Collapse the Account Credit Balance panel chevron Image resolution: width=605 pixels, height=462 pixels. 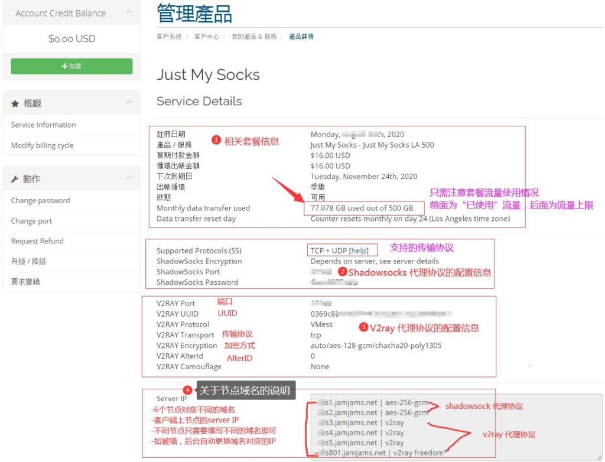tap(129, 12)
